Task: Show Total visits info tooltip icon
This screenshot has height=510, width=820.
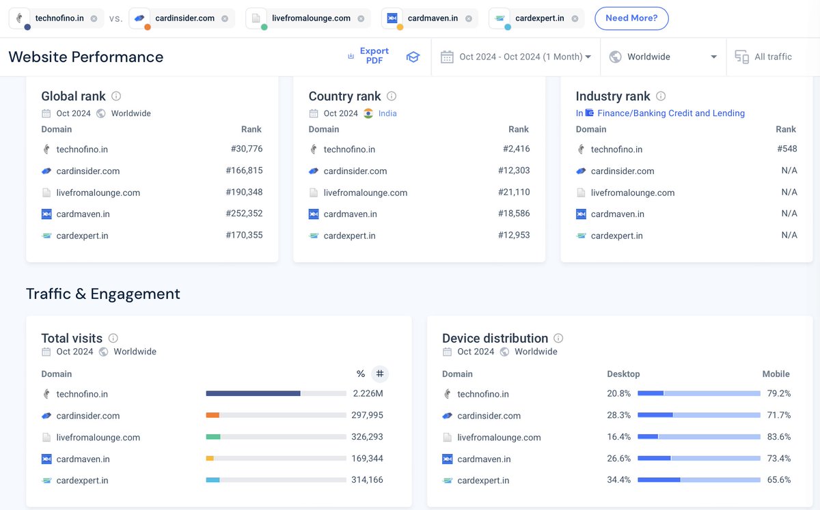Action: coord(113,338)
